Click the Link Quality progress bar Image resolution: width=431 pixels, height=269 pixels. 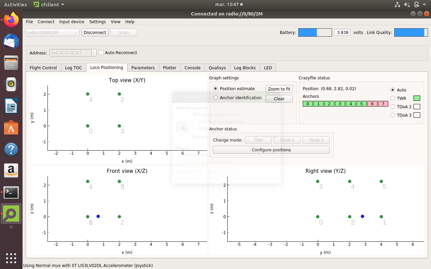(411, 33)
